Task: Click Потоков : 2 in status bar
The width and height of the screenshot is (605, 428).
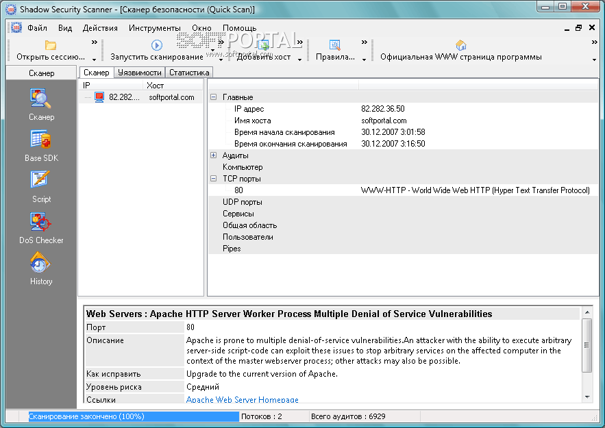Action: click(x=261, y=416)
